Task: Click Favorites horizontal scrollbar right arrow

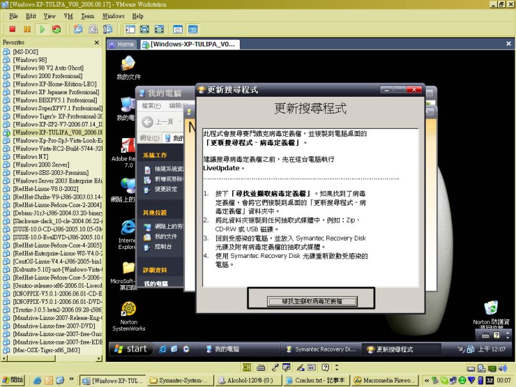Action: coord(99,359)
